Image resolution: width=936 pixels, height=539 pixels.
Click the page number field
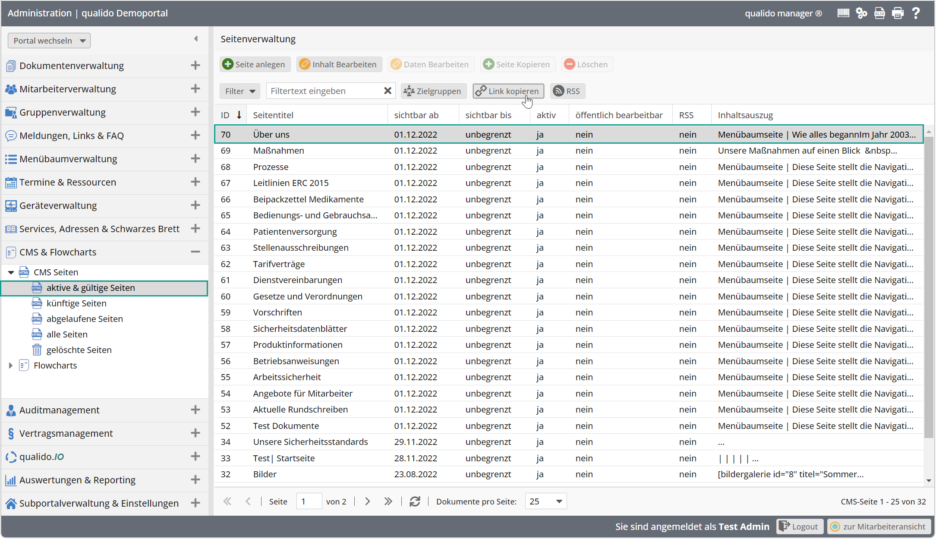click(x=309, y=501)
